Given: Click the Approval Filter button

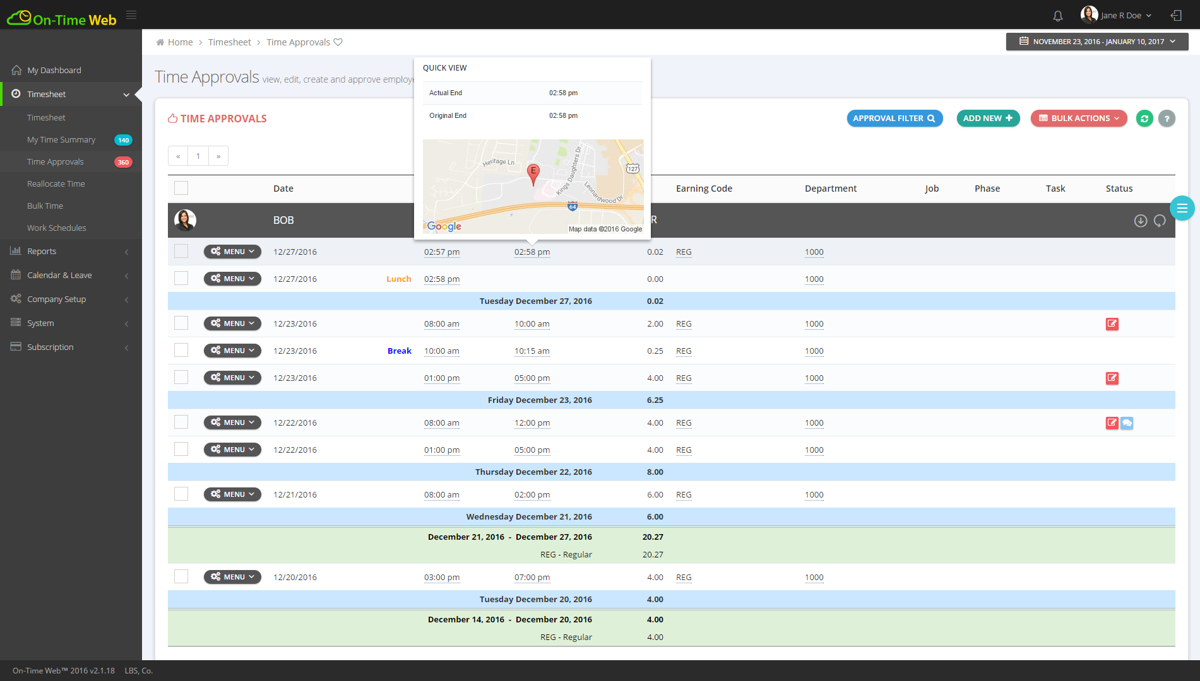Looking at the screenshot, I should pos(894,119).
